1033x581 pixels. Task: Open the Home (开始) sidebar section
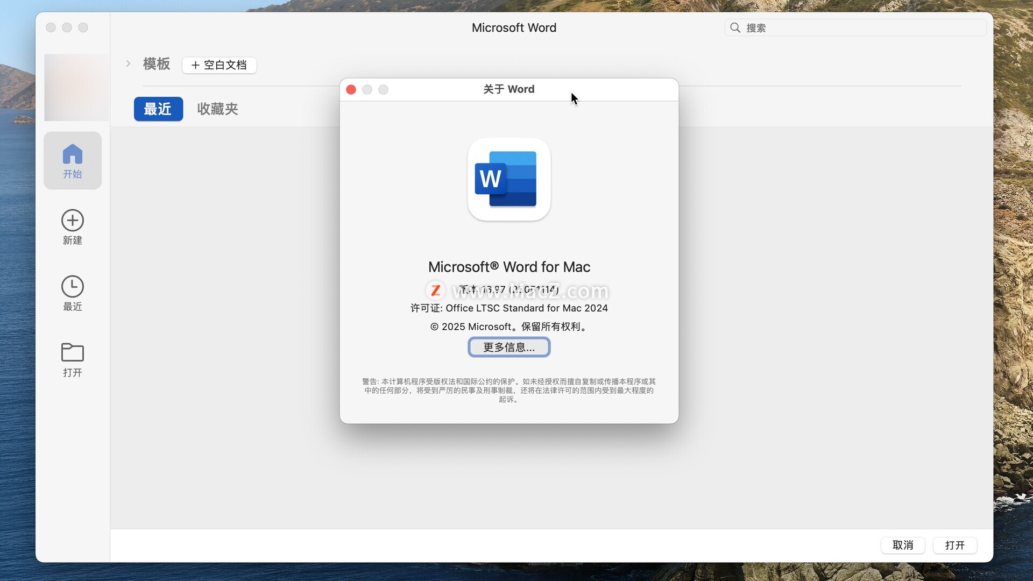[x=73, y=160]
